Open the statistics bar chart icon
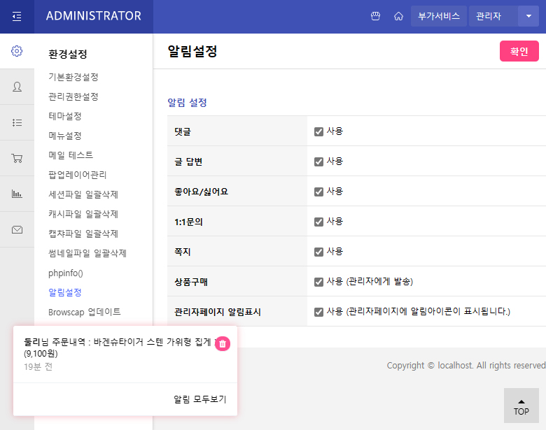Screen dimensions: 546x430 [x=17, y=194]
